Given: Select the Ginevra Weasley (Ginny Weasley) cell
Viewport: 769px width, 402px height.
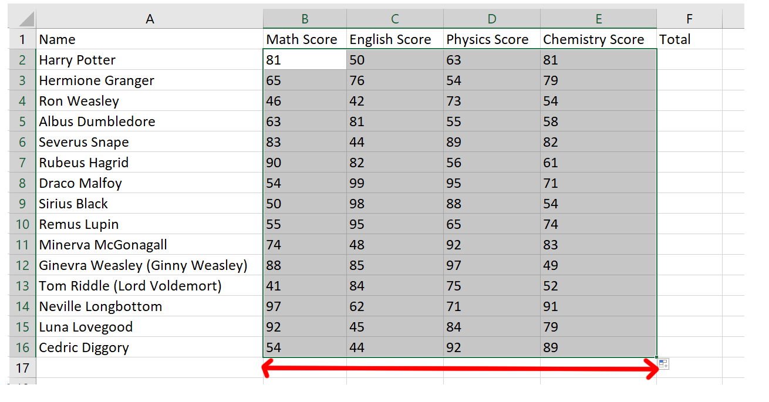Looking at the screenshot, I should (x=150, y=265).
